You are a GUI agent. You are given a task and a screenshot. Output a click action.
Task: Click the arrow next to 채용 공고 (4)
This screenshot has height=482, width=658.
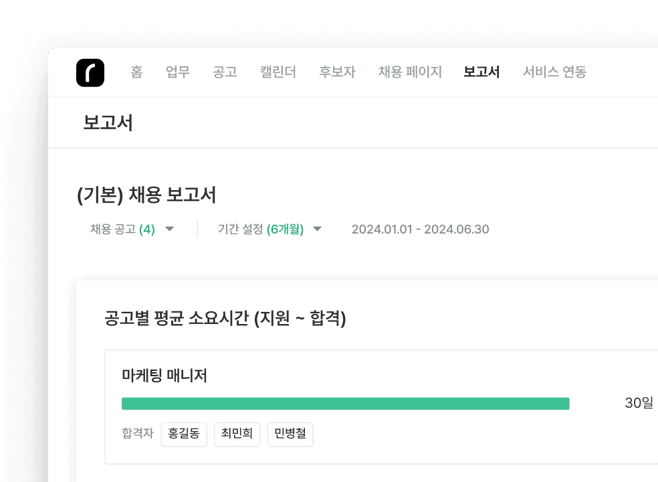pyautogui.click(x=170, y=230)
